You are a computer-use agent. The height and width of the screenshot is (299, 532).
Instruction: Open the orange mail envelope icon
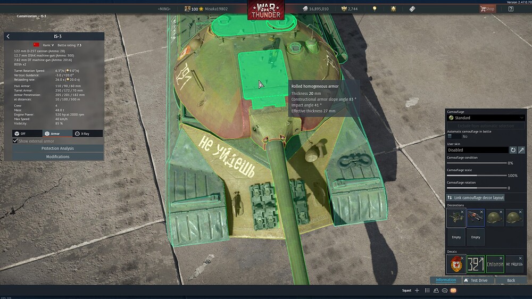(x=453, y=290)
